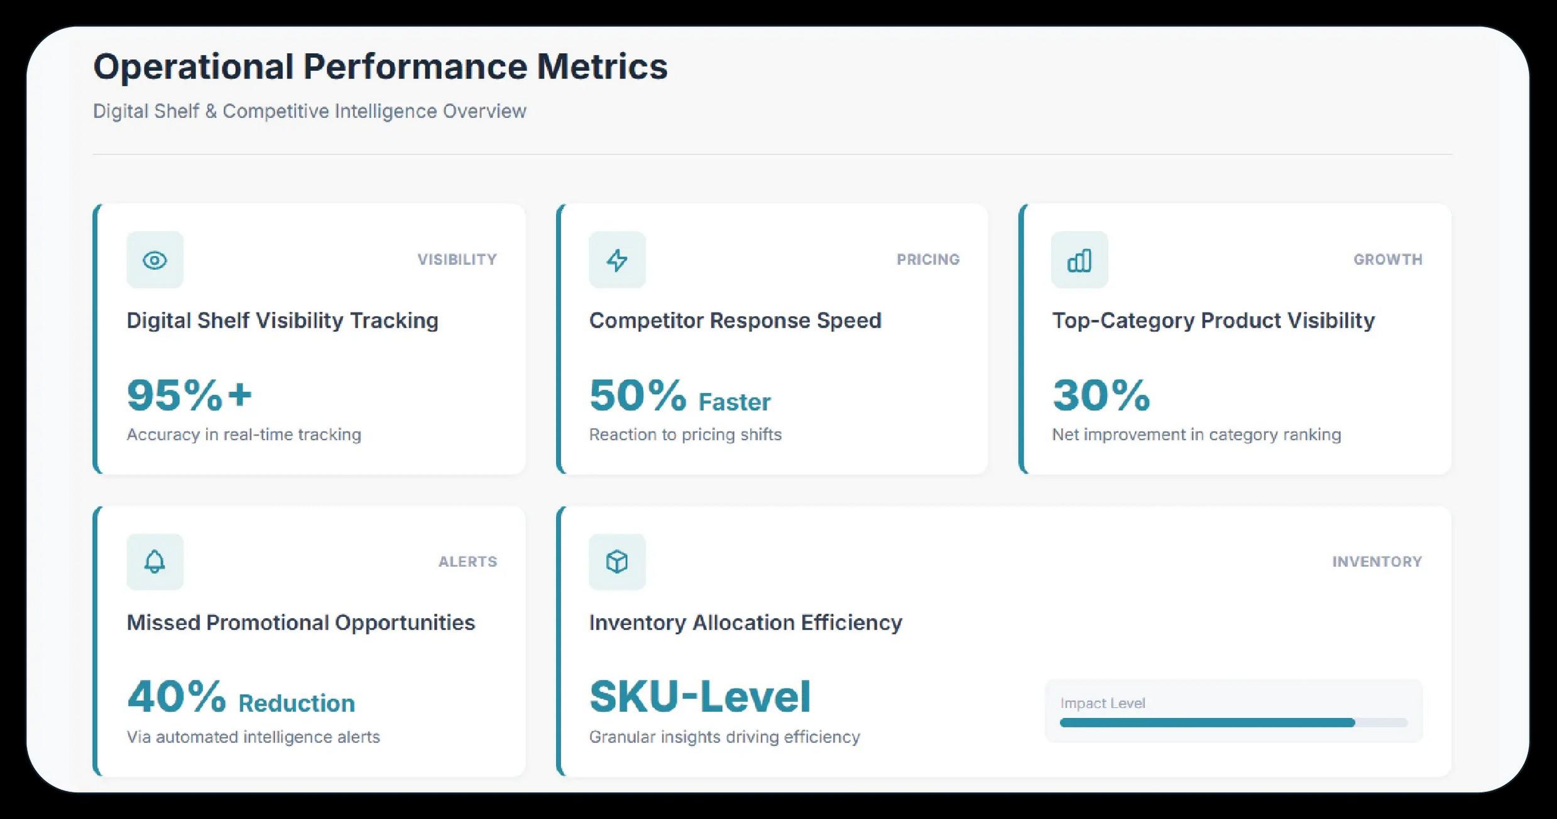Click the 40% Reduction metric value
1557x819 pixels.
241,698
